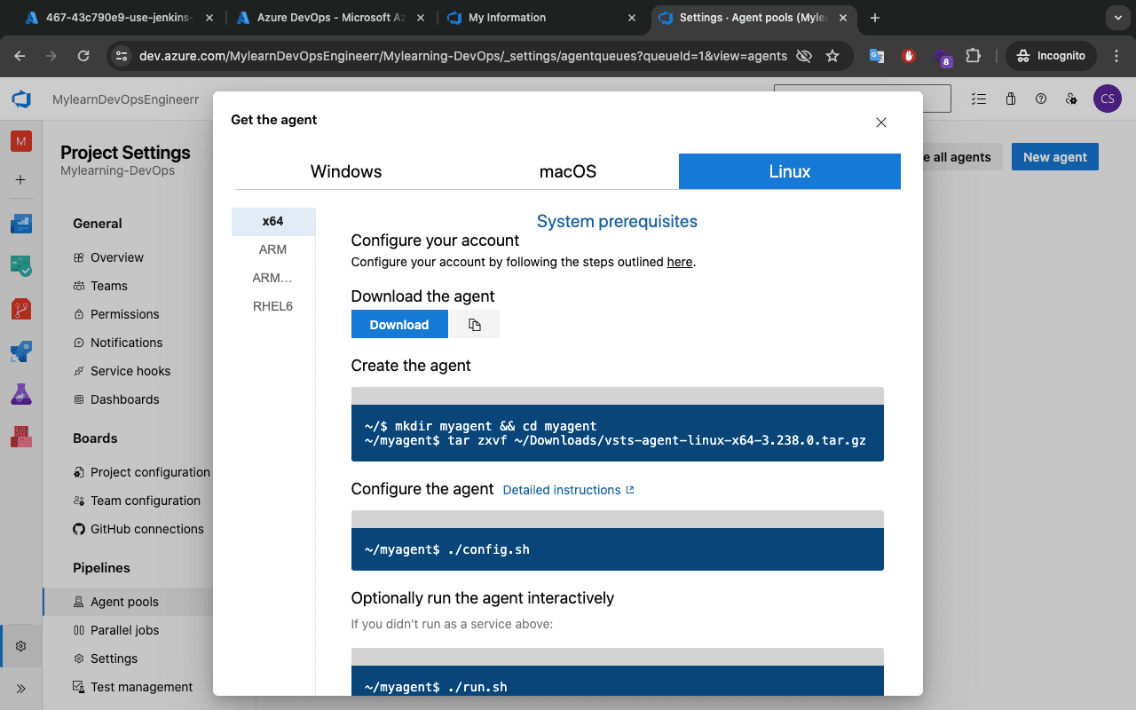1136x710 pixels.
Task: Open user settings icon in header
Action: (x=1071, y=99)
